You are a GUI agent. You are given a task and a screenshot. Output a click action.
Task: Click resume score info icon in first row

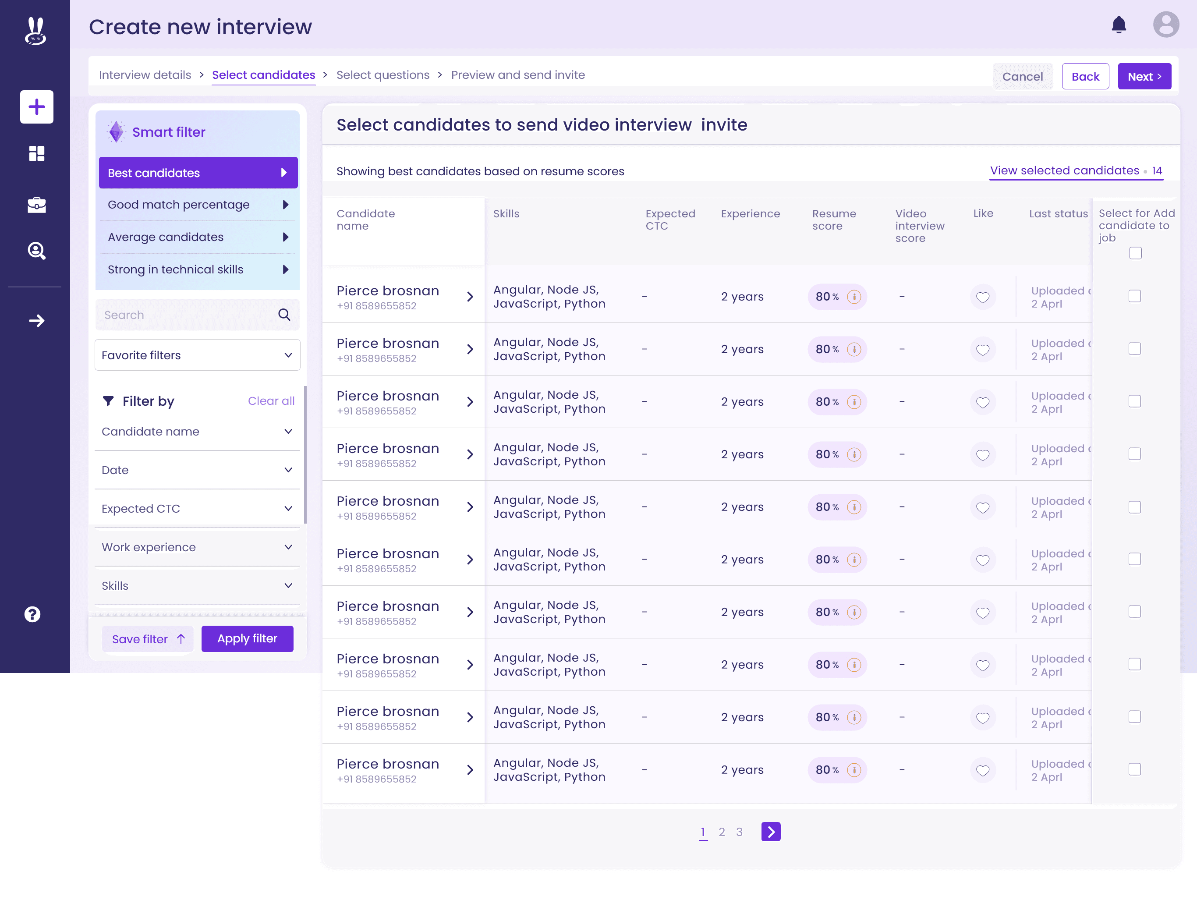(x=853, y=297)
